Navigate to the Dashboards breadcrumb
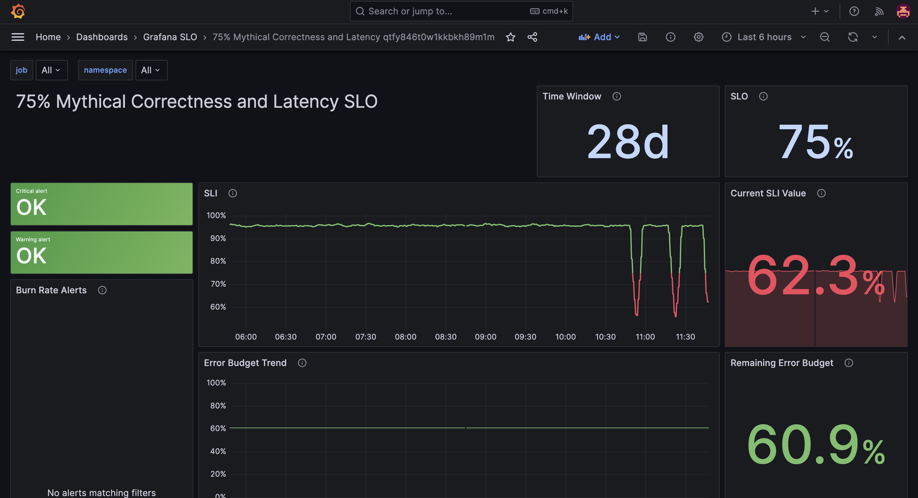The image size is (918, 498). point(102,37)
